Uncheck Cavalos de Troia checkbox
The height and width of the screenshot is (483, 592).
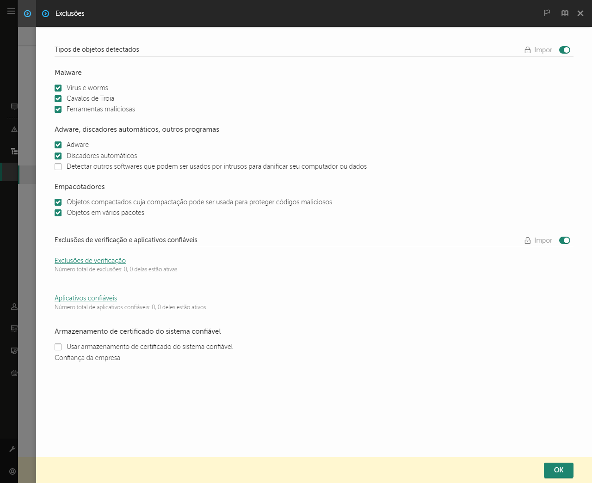pyautogui.click(x=58, y=98)
